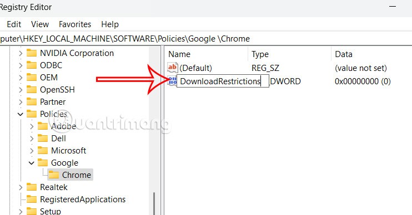Expand the Setup key

point(21,211)
